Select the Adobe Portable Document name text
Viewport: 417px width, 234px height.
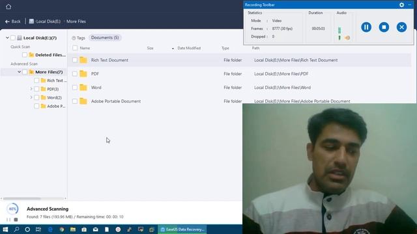116,101
